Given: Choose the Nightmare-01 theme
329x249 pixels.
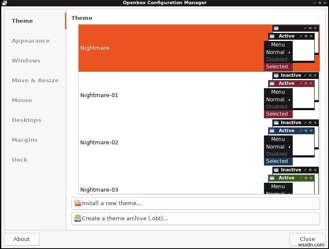Looking at the screenshot, I should click(x=199, y=95).
